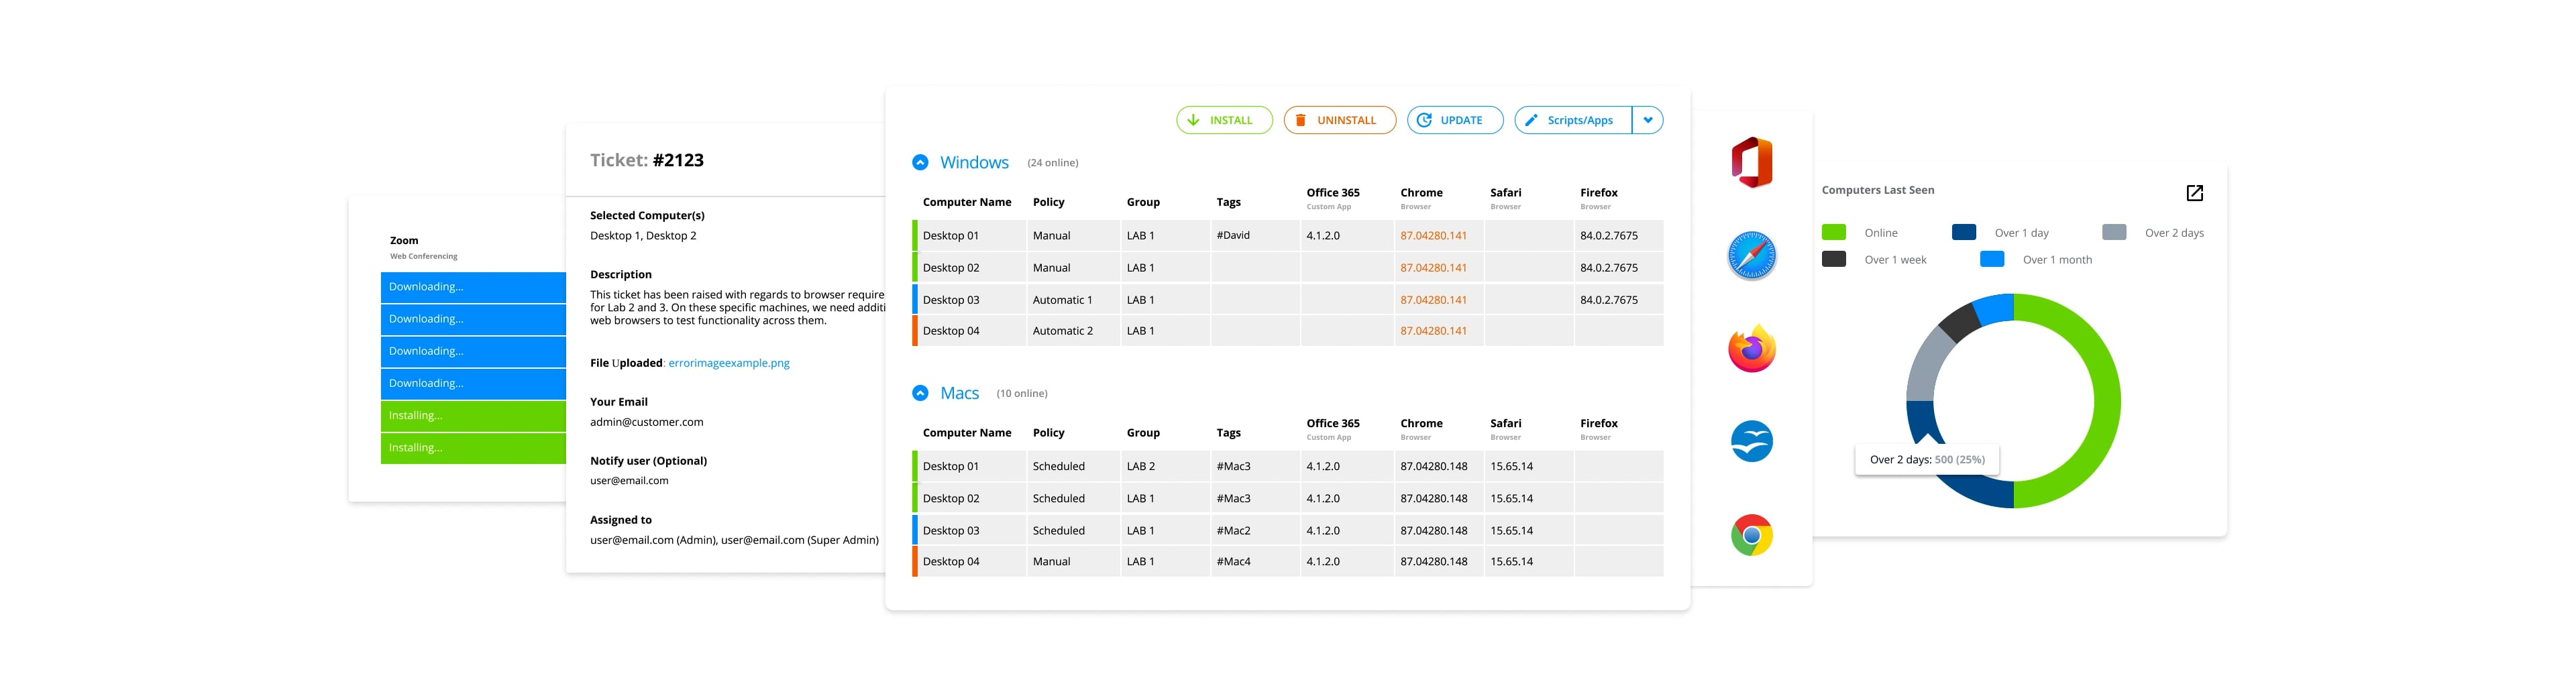
Task: Click the Over 1 day legend swatch
Action: 1963,232
